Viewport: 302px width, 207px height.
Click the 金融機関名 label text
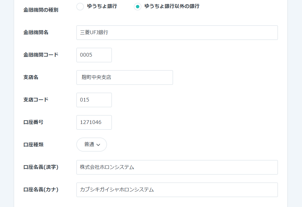36,32
